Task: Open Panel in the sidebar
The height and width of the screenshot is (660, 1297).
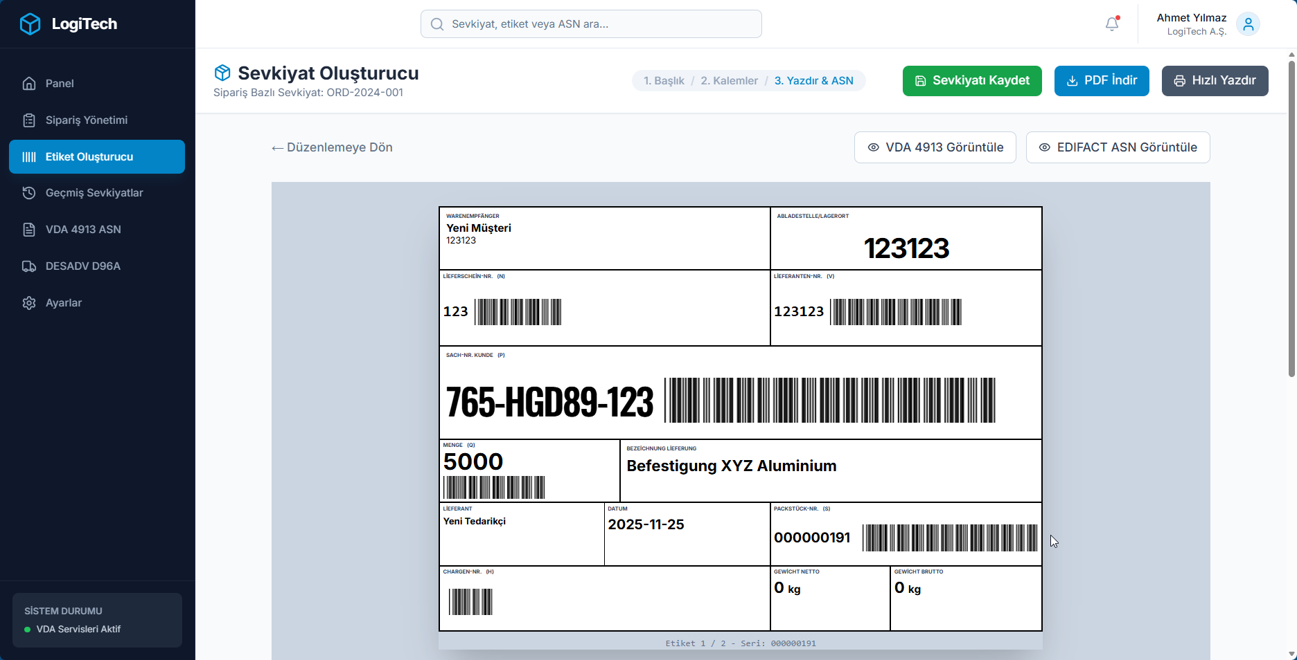Action: point(97,84)
